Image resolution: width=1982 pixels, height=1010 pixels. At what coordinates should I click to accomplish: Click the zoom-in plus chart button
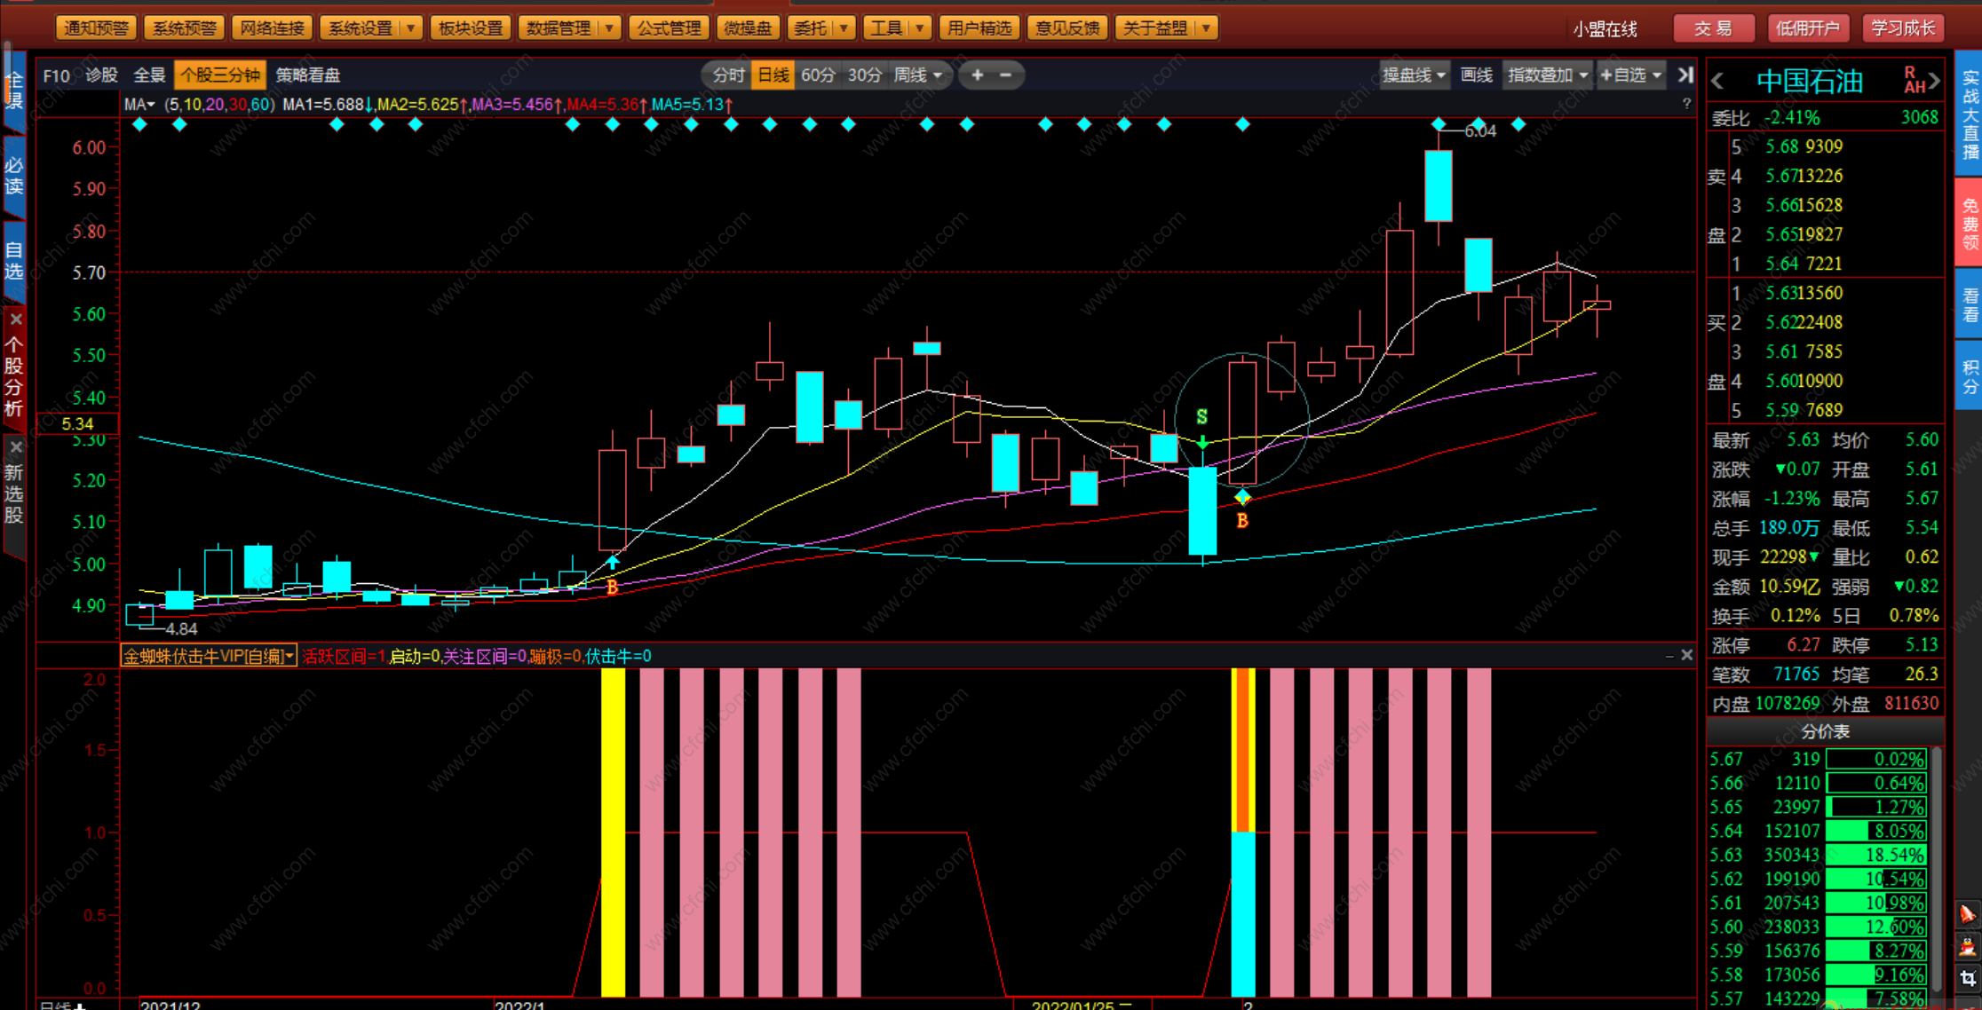tap(977, 75)
